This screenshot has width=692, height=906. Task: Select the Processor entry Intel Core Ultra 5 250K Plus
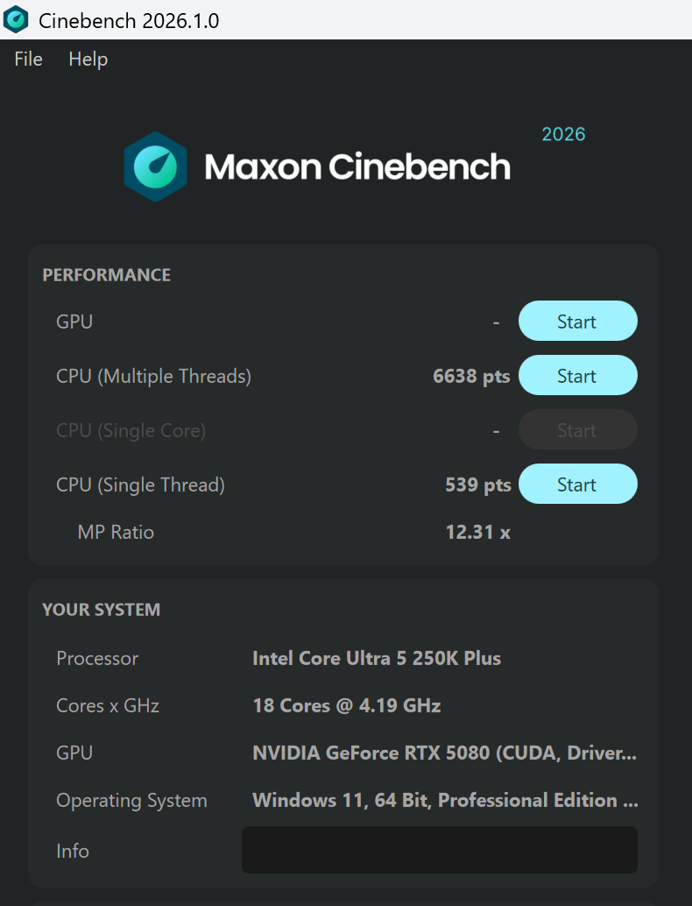(377, 658)
